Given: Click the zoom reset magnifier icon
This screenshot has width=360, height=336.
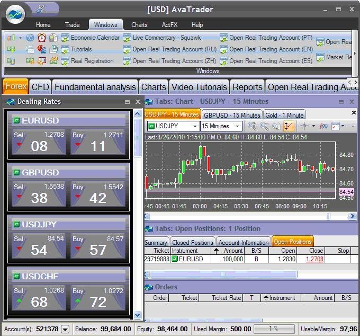Looking at the screenshot, I should (276, 126).
